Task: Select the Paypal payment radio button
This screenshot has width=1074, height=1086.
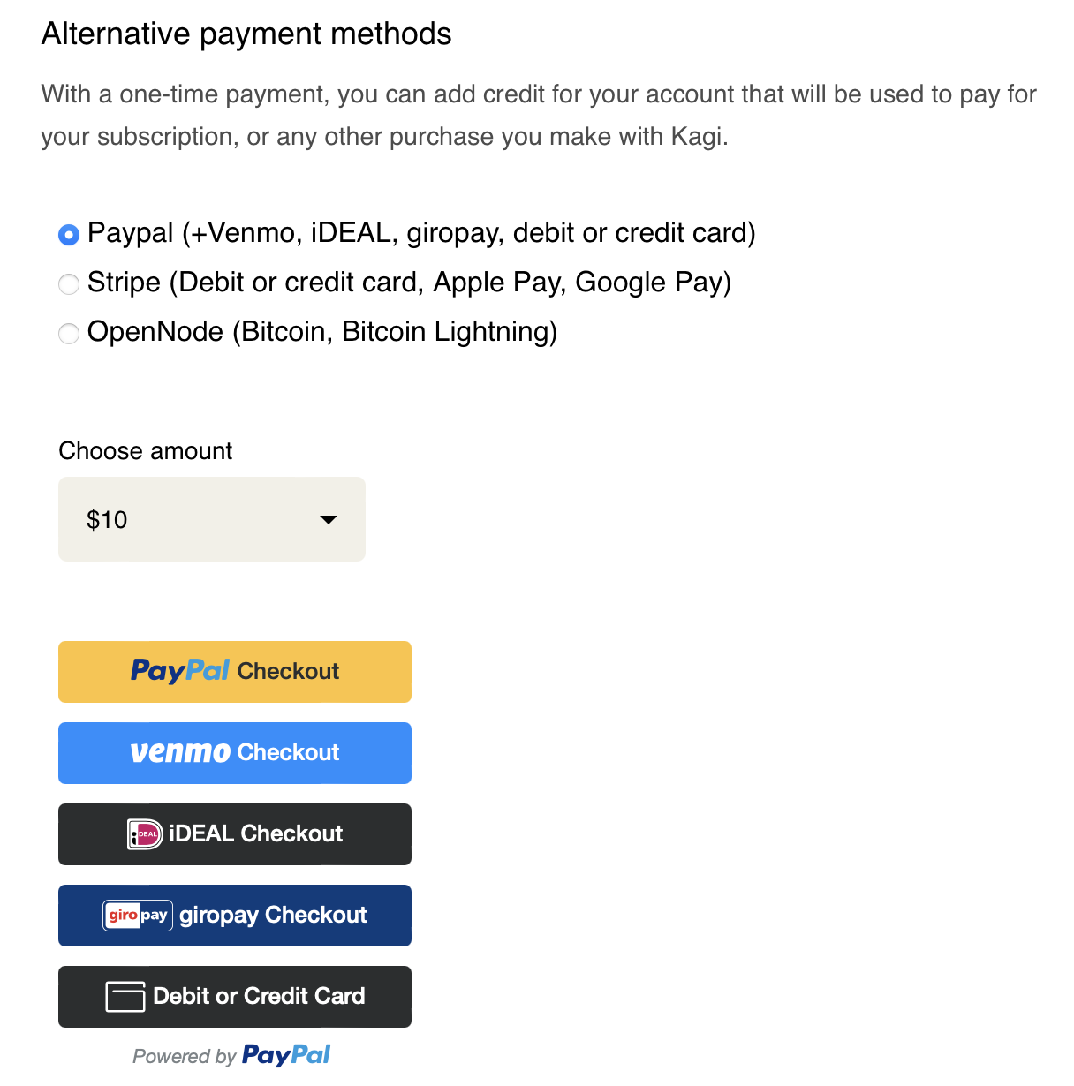Action: tap(69, 235)
